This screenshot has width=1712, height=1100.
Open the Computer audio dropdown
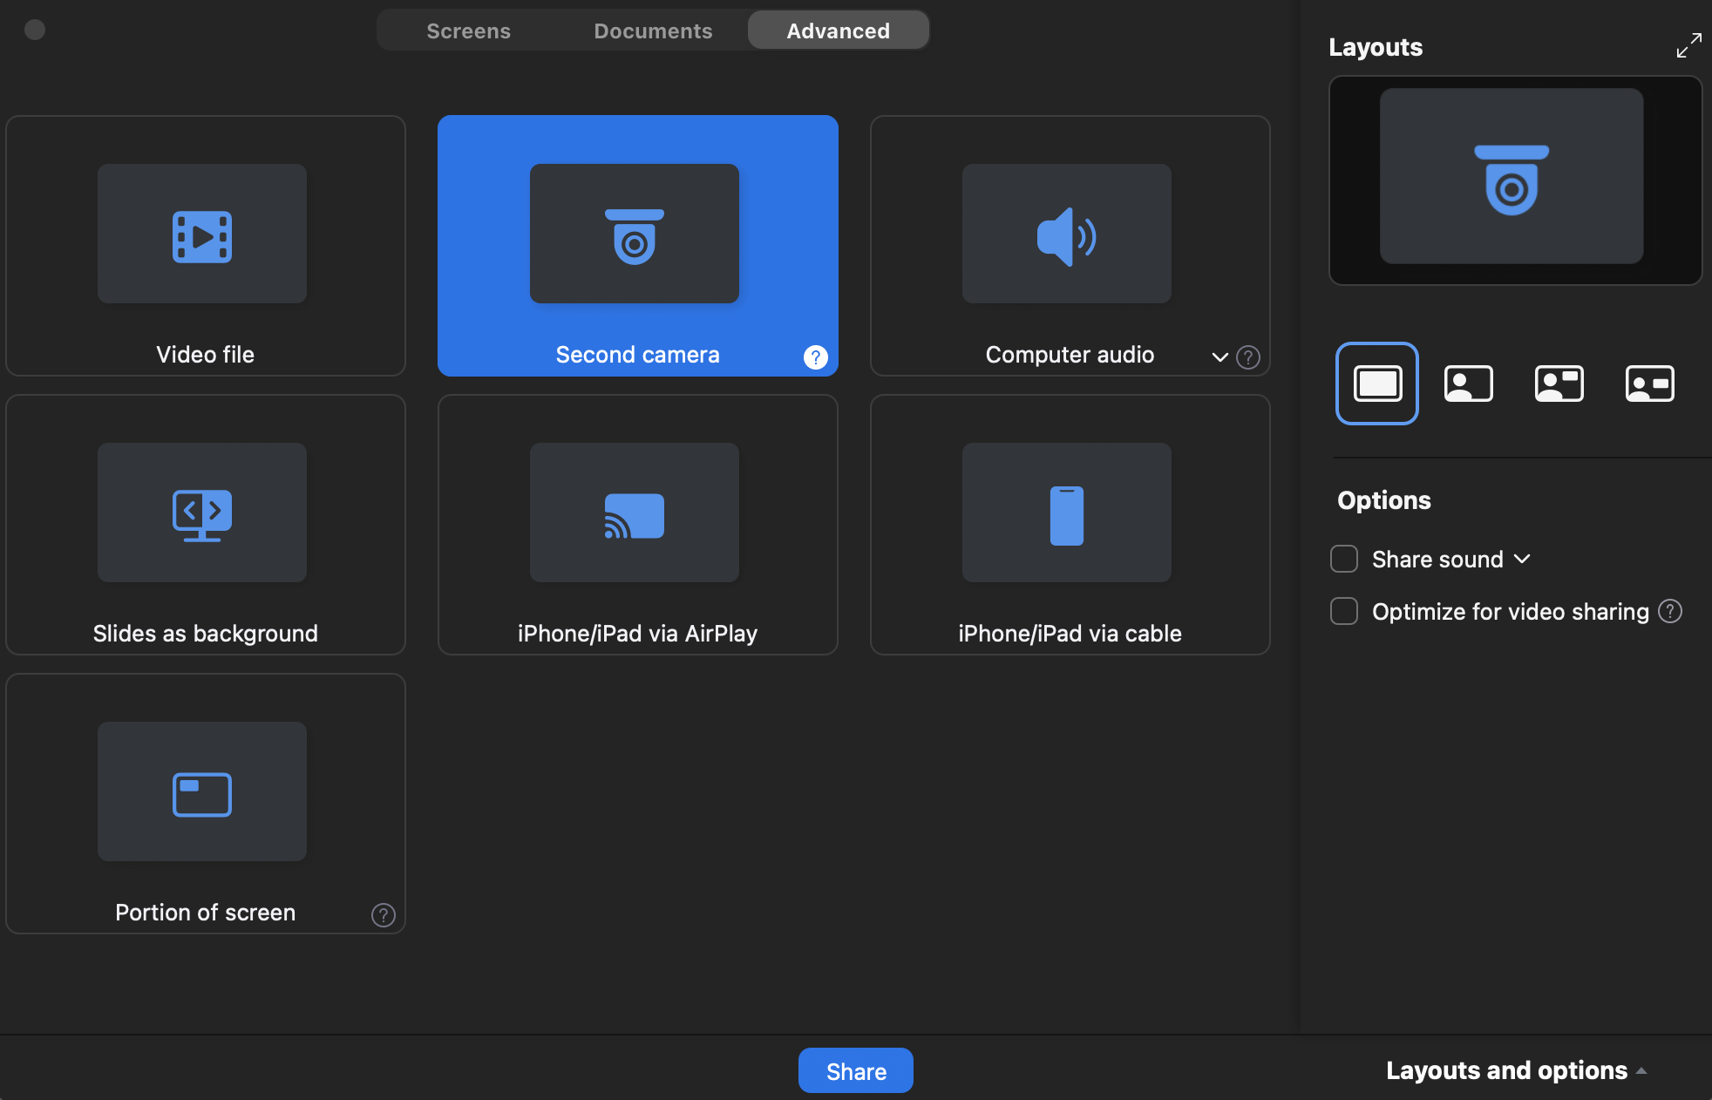pos(1219,356)
